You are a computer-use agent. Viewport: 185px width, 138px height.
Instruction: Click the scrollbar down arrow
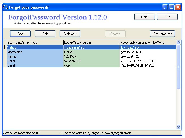coord(178,127)
